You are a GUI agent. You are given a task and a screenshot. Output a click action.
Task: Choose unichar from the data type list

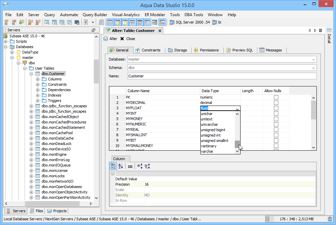[218, 114]
